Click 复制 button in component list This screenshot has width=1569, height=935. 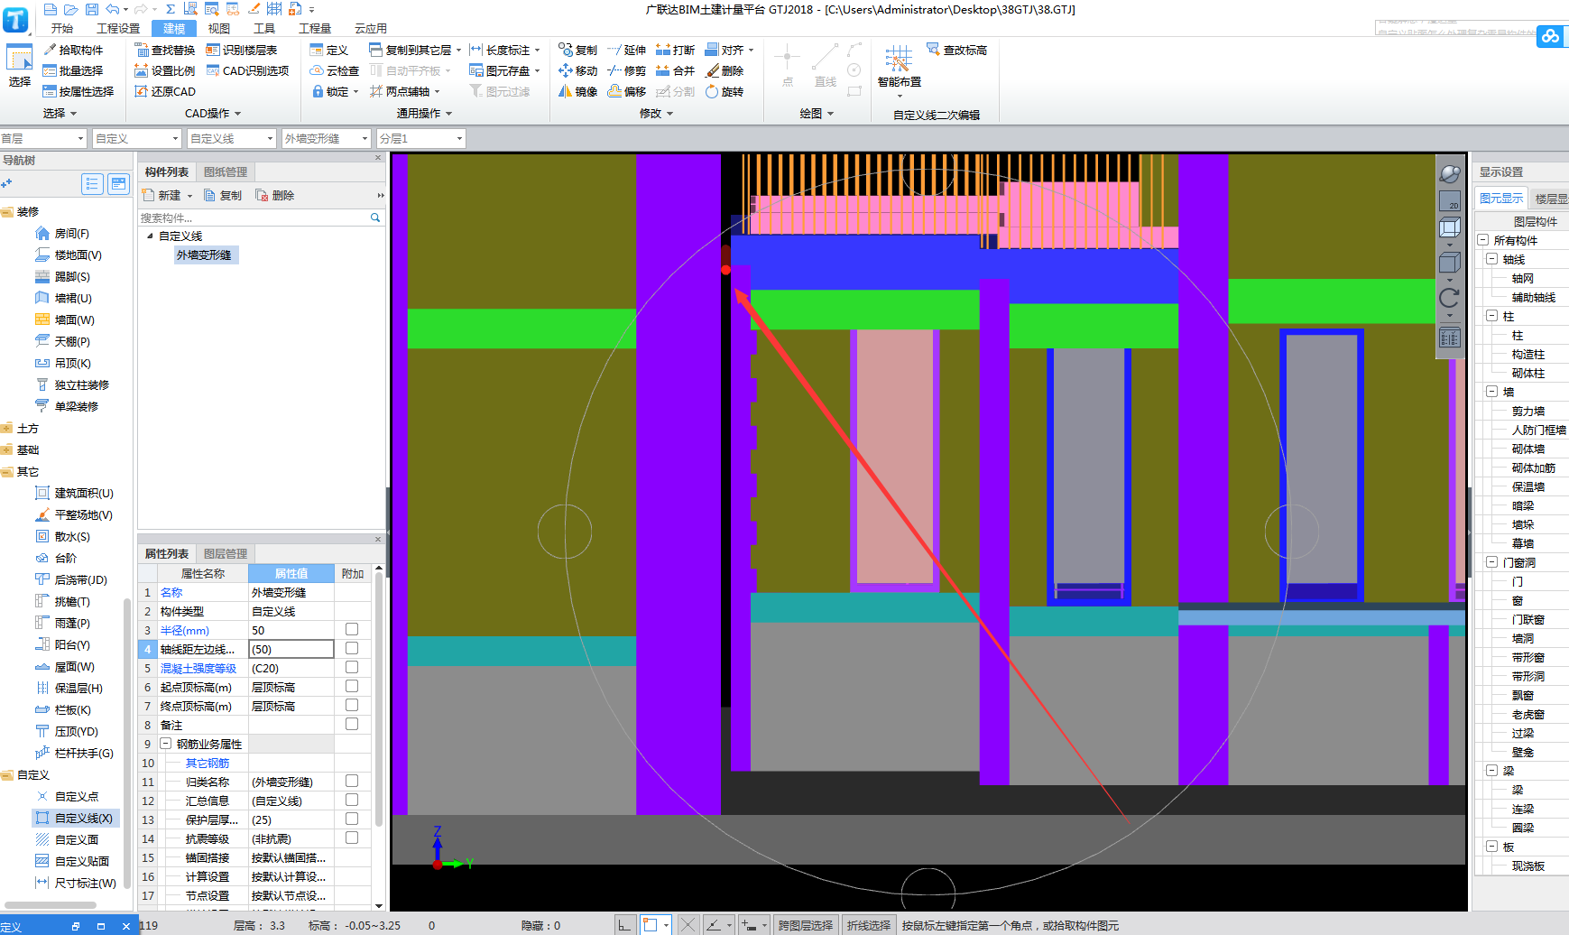(223, 195)
